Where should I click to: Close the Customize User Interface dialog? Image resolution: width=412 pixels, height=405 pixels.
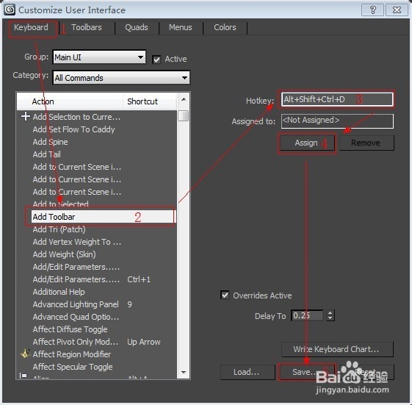397,10
